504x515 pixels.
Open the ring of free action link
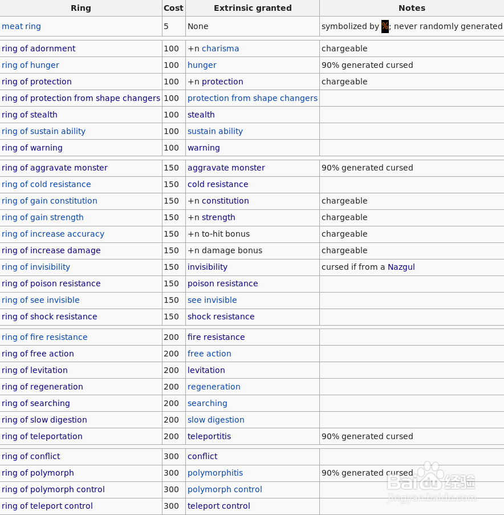[38, 354]
